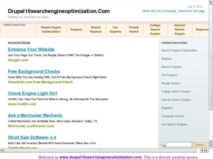Click Job Search Engines in sidebar
Image resolution: width=213 pixels, height=159 pixels.
[x=174, y=124]
